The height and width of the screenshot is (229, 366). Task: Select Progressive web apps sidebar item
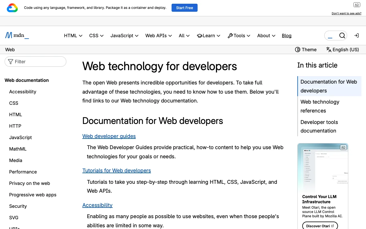coord(33,195)
